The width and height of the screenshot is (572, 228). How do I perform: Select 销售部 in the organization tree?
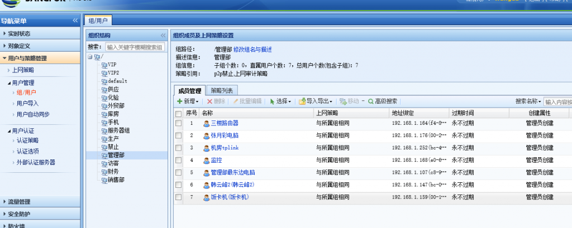pyautogui.click(x=116, y=180)
